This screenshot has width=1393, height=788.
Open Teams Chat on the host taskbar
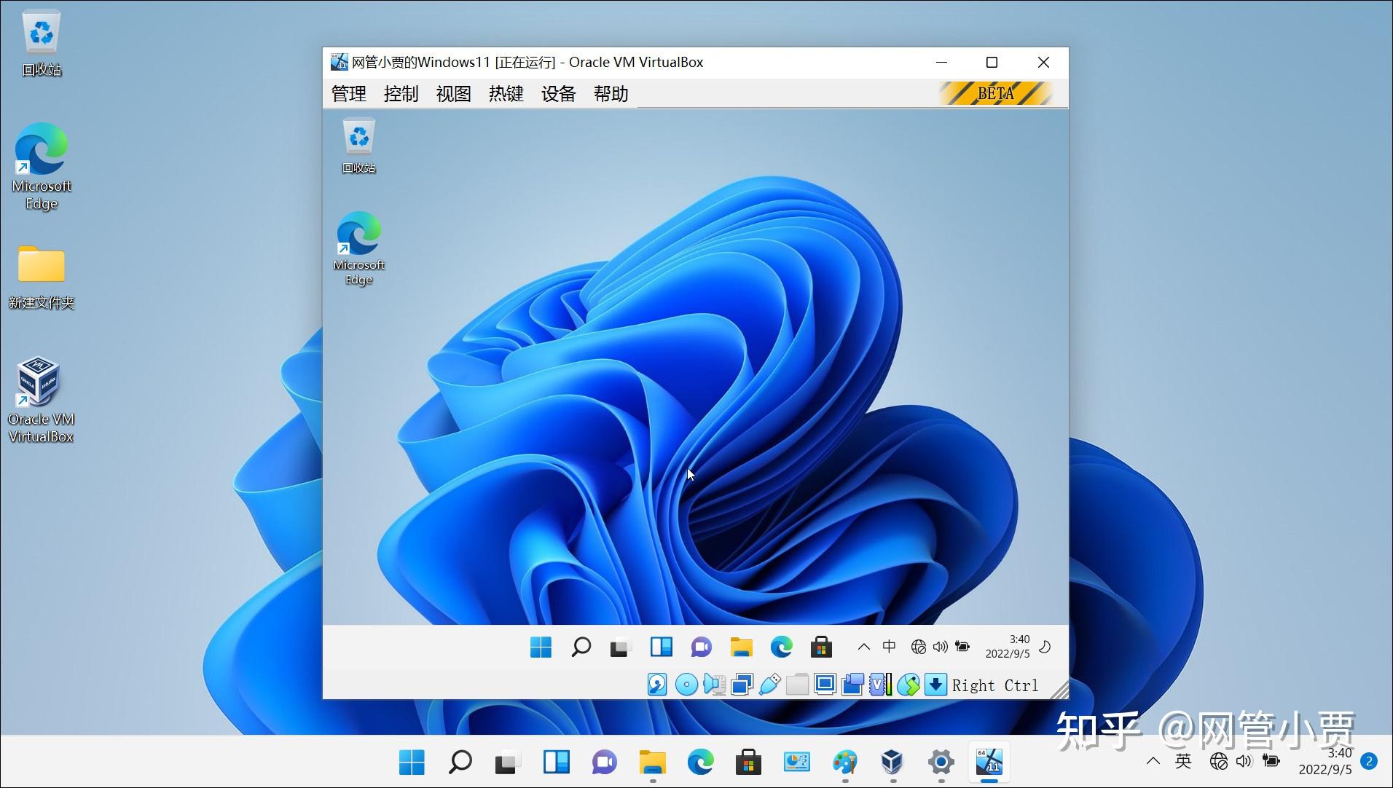point(605,763)
